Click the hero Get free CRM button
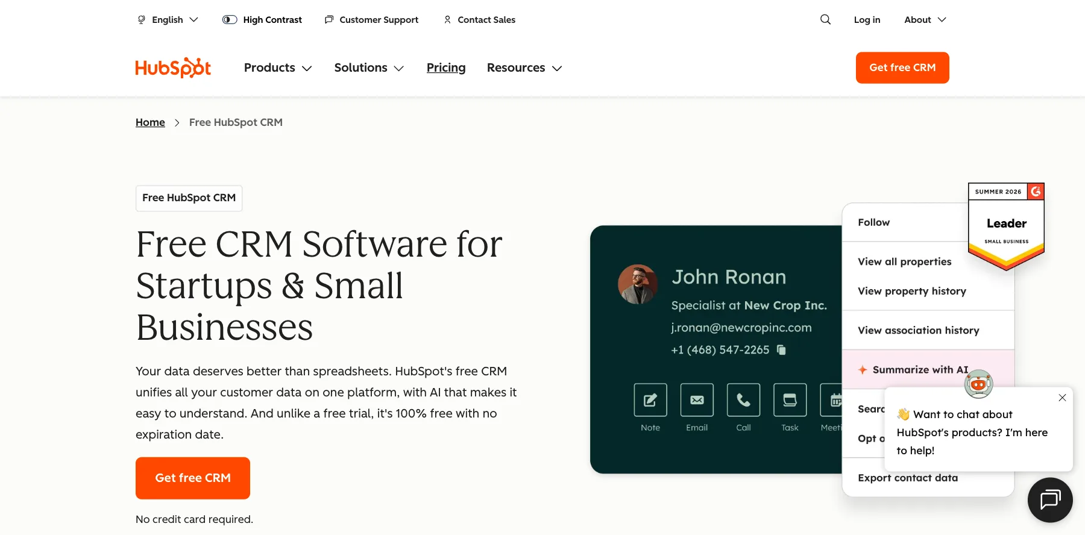 193,478
